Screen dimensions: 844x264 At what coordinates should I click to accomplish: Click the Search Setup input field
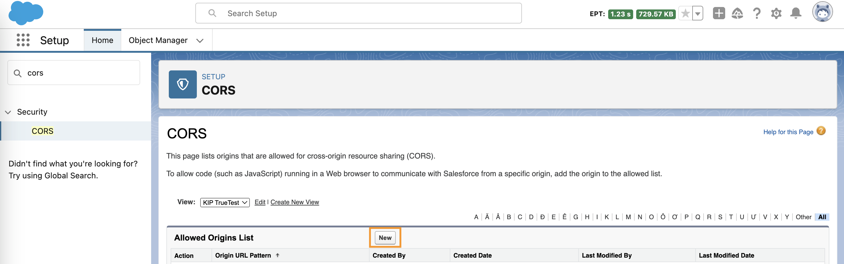pos(358,13)
